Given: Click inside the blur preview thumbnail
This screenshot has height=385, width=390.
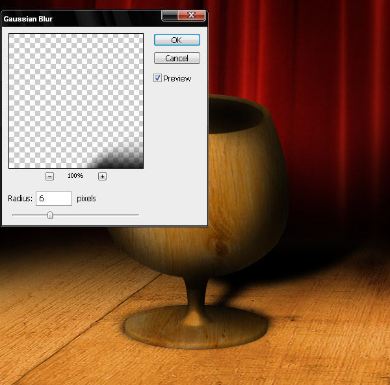Looking at the screenshot, I should tap(76, 101).
